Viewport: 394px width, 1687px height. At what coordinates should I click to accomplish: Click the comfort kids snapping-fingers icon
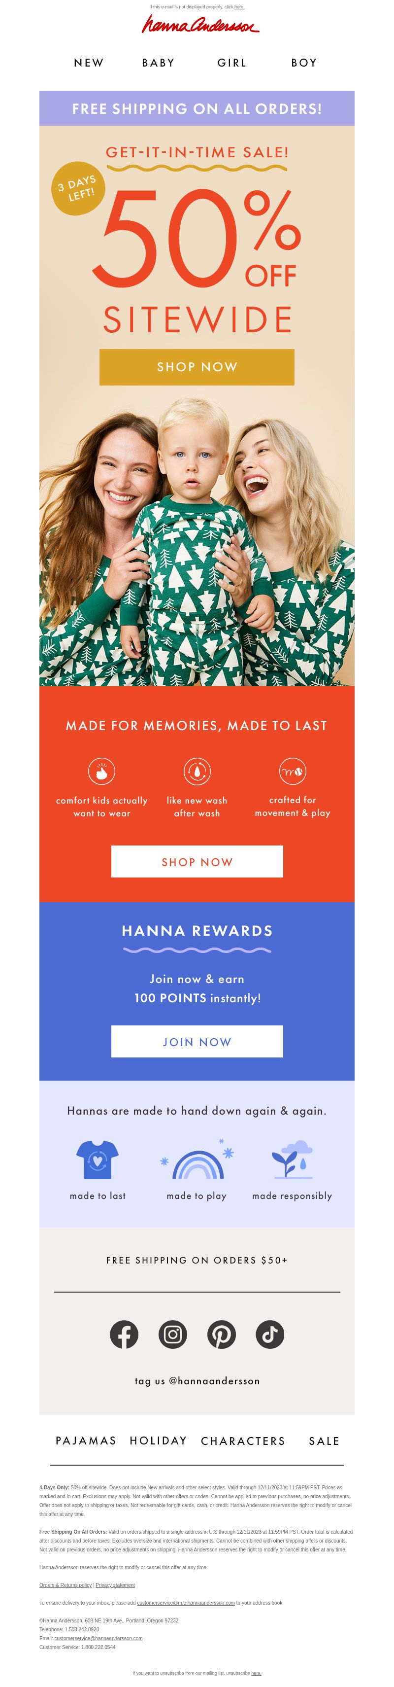click(101, 771)
